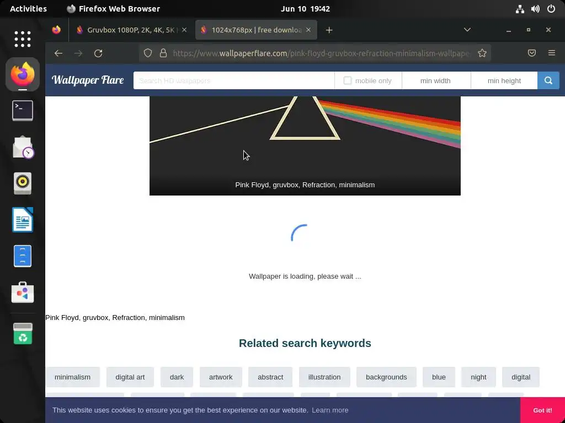The height and width of the screenshot is (423, 565).
Task: Click the Wallpaper is loading message
Action: pos(305,276)
